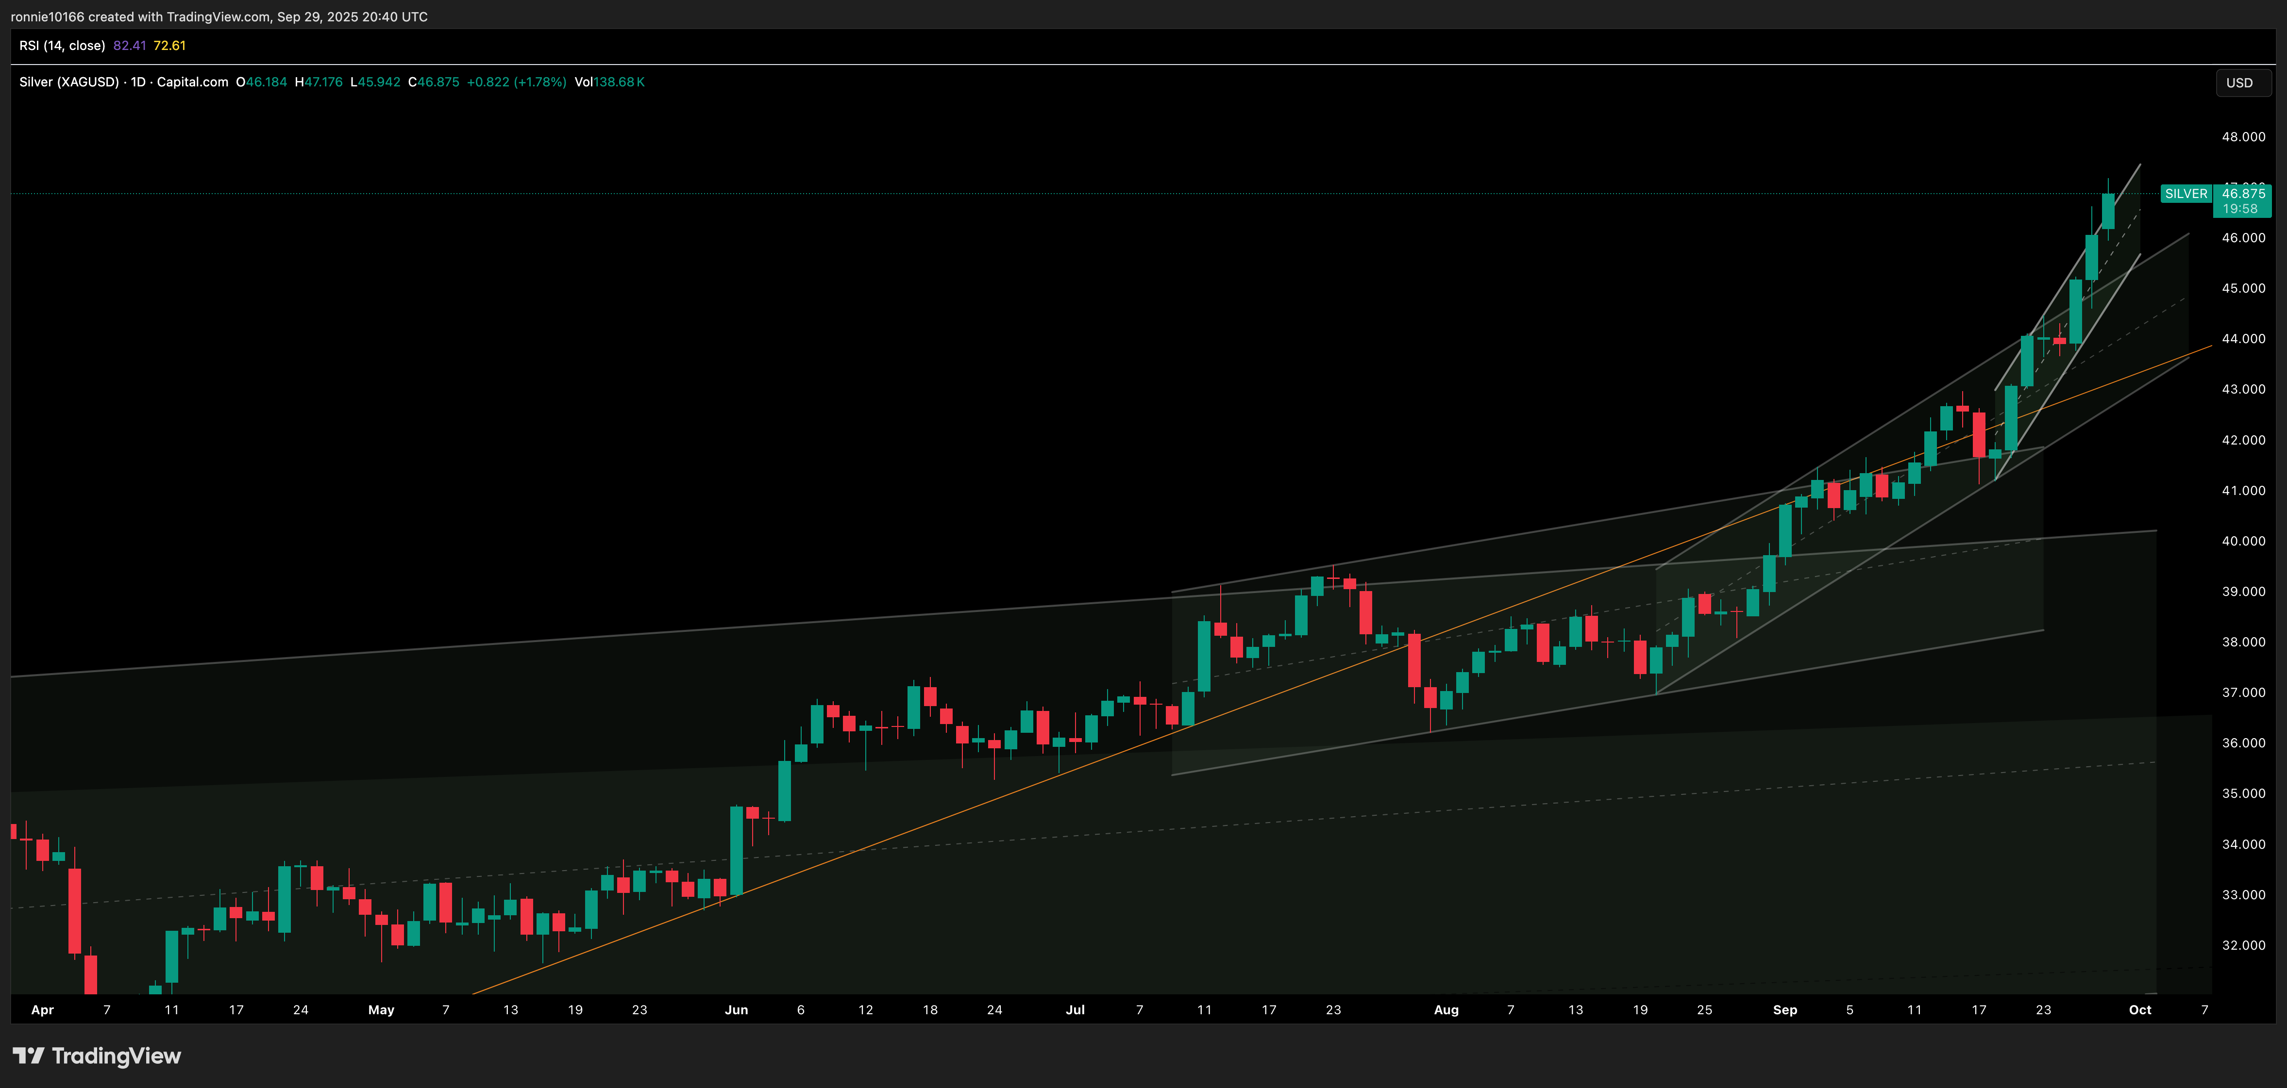Click the latest green candle at chart top
Screen dimensions: 2287x1088
[x=2108, y=211]
